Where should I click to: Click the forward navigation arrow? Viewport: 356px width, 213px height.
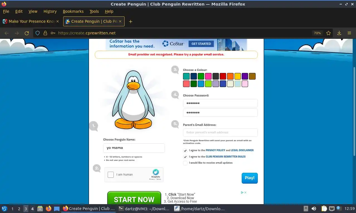pyautogui.click(x=17, y=33)
